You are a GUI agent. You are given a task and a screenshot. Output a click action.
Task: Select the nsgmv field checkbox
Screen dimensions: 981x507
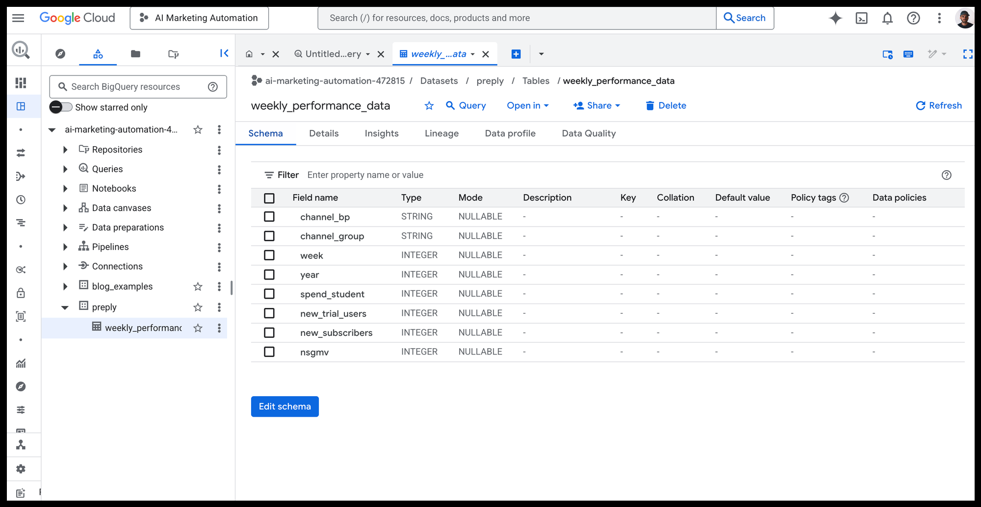(269, 352)
